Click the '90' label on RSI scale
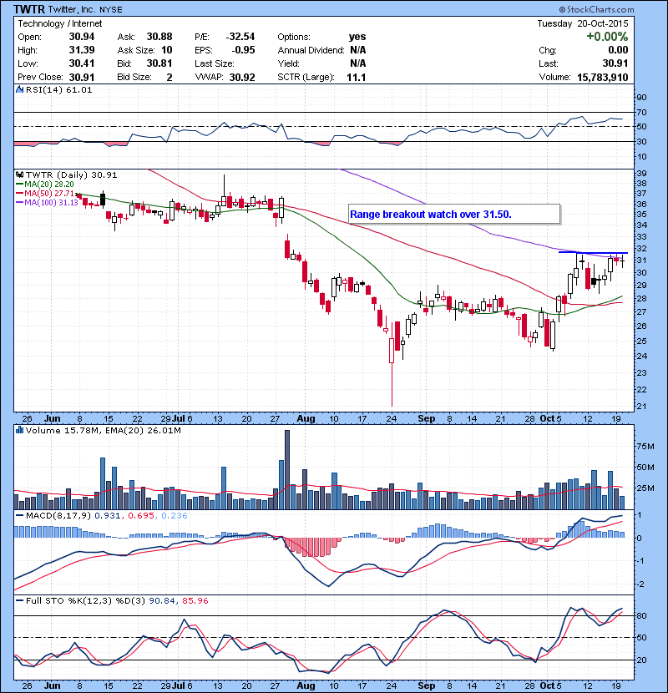The width and height of the screenshot is (668, 693). click(x=641, y=97)
